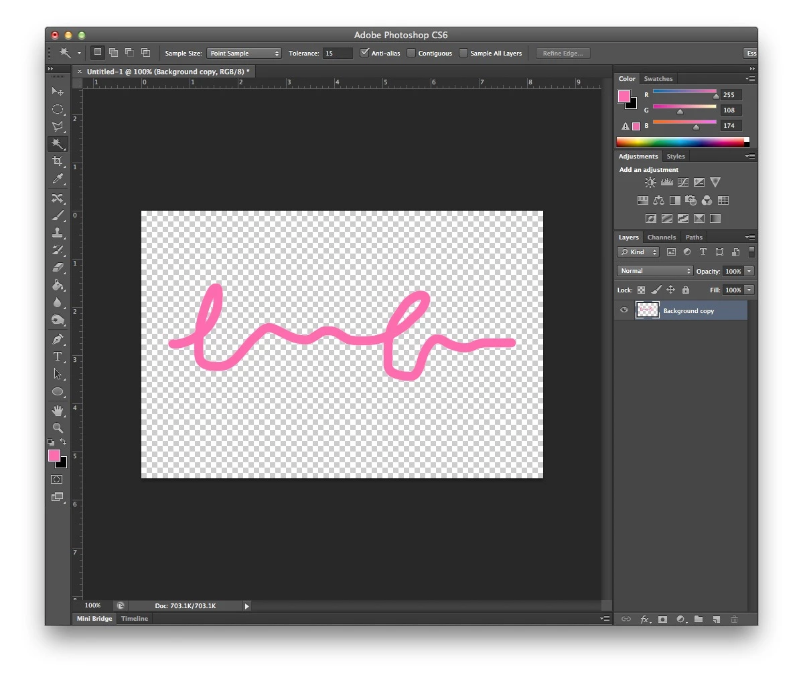Open the Sample Size dropdown
This screenshot has width=803, height=685.
(244, 54)
